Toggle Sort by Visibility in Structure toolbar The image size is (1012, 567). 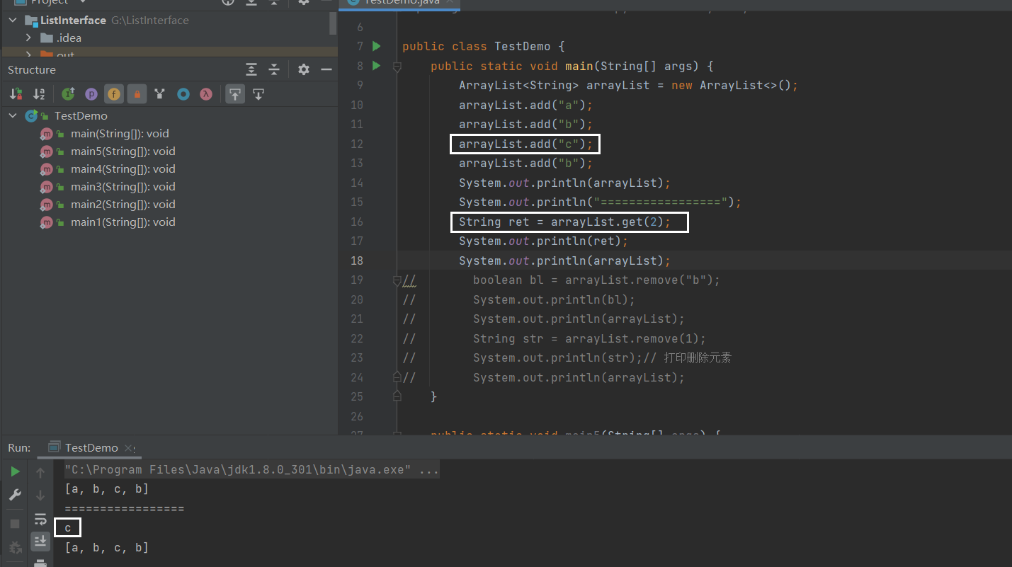point(16,93)
